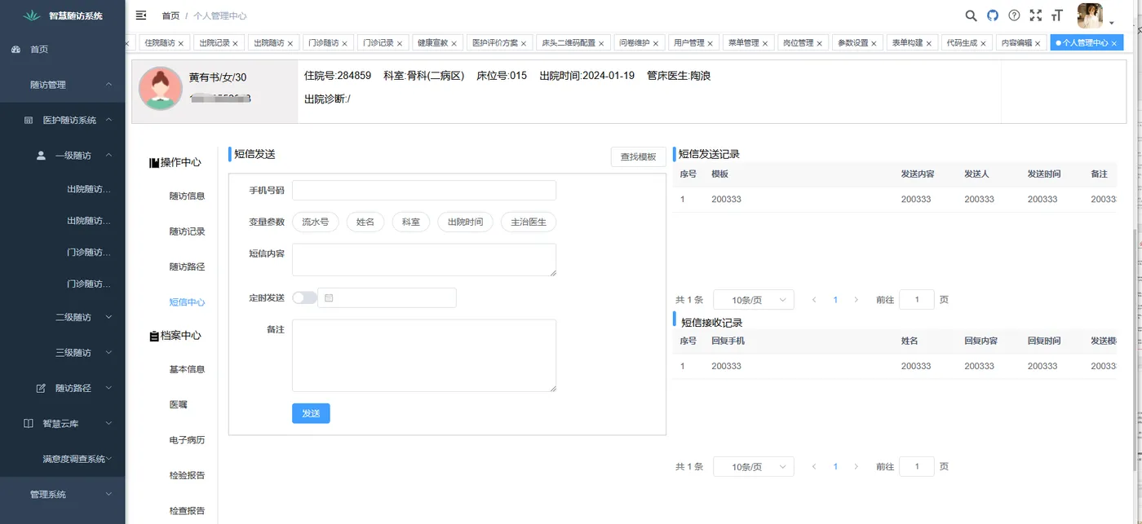Open 查找模板 to find a template
This screenshot has width=1142, height=524.
pyautogui.click(x=638, y=156)
